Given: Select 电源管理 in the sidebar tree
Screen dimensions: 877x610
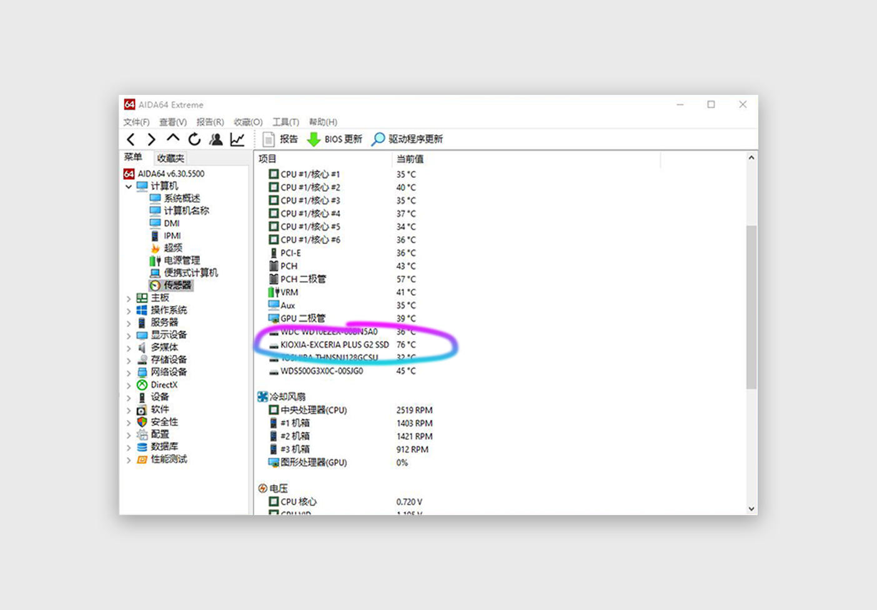Looking at the screenshot, I should [x=182, y=260].
